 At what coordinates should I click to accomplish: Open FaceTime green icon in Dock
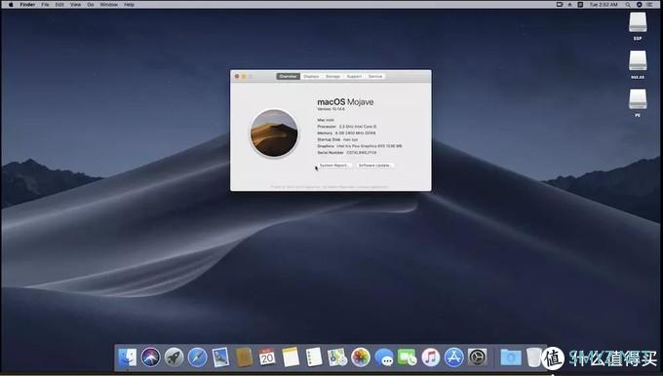point(408,357)
